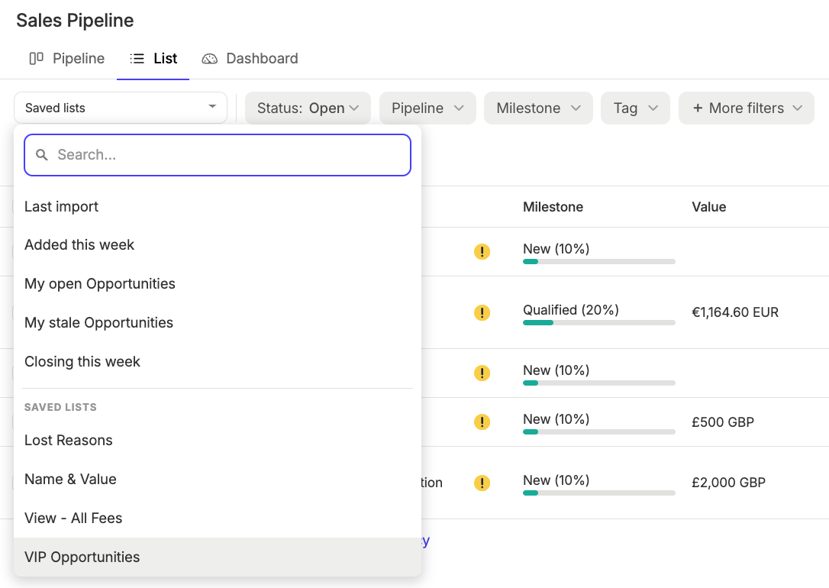Show More filters options
This screenshot has height=588, width=829.
pos(747,108)
